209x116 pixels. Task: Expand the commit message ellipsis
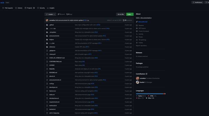click(88, 21)
